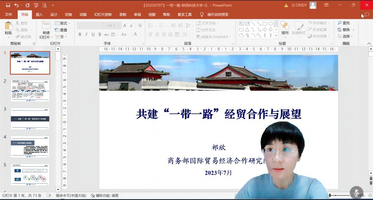Switch to the 插入 Insert tab
Viewport: 373px width, 200px height.
[x=39, y=15]
